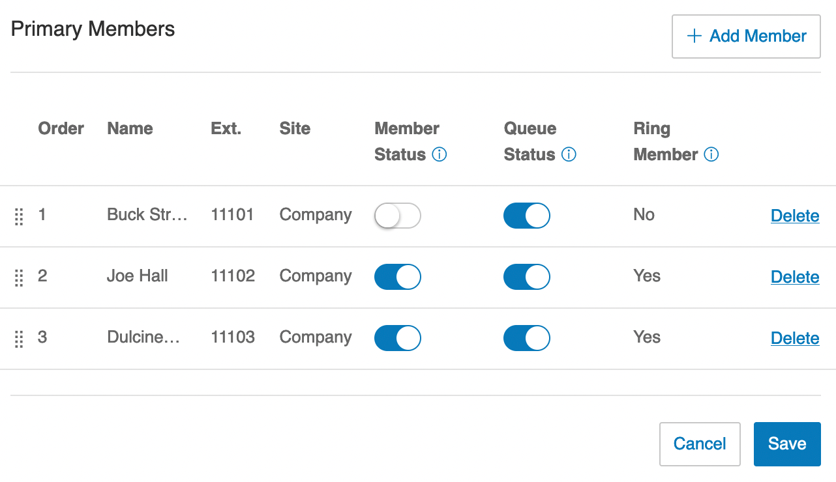
Task: Click the Add Member button
Action: (x=746, y=36)
